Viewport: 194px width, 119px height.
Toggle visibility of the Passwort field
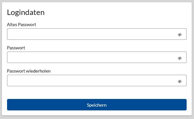coord(180,58)
